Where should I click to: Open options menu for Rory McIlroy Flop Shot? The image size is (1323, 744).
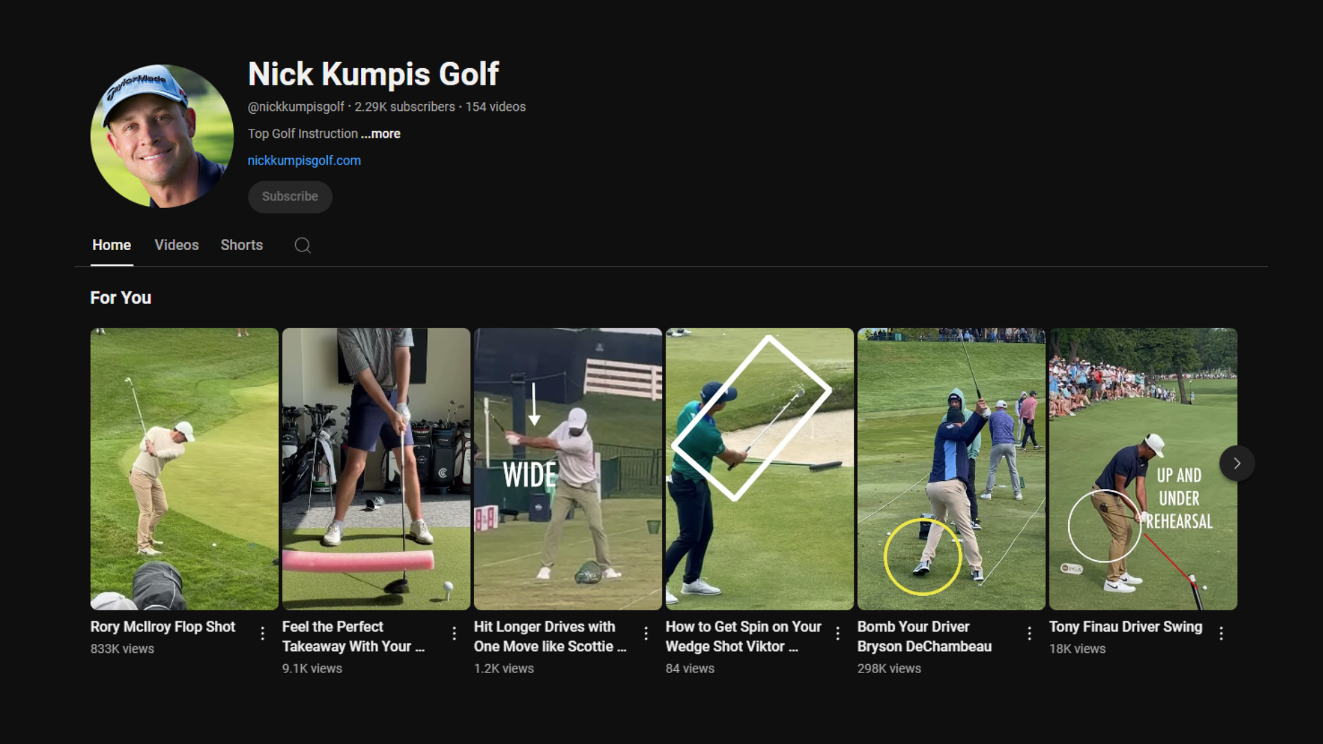[x=263, y=633]
